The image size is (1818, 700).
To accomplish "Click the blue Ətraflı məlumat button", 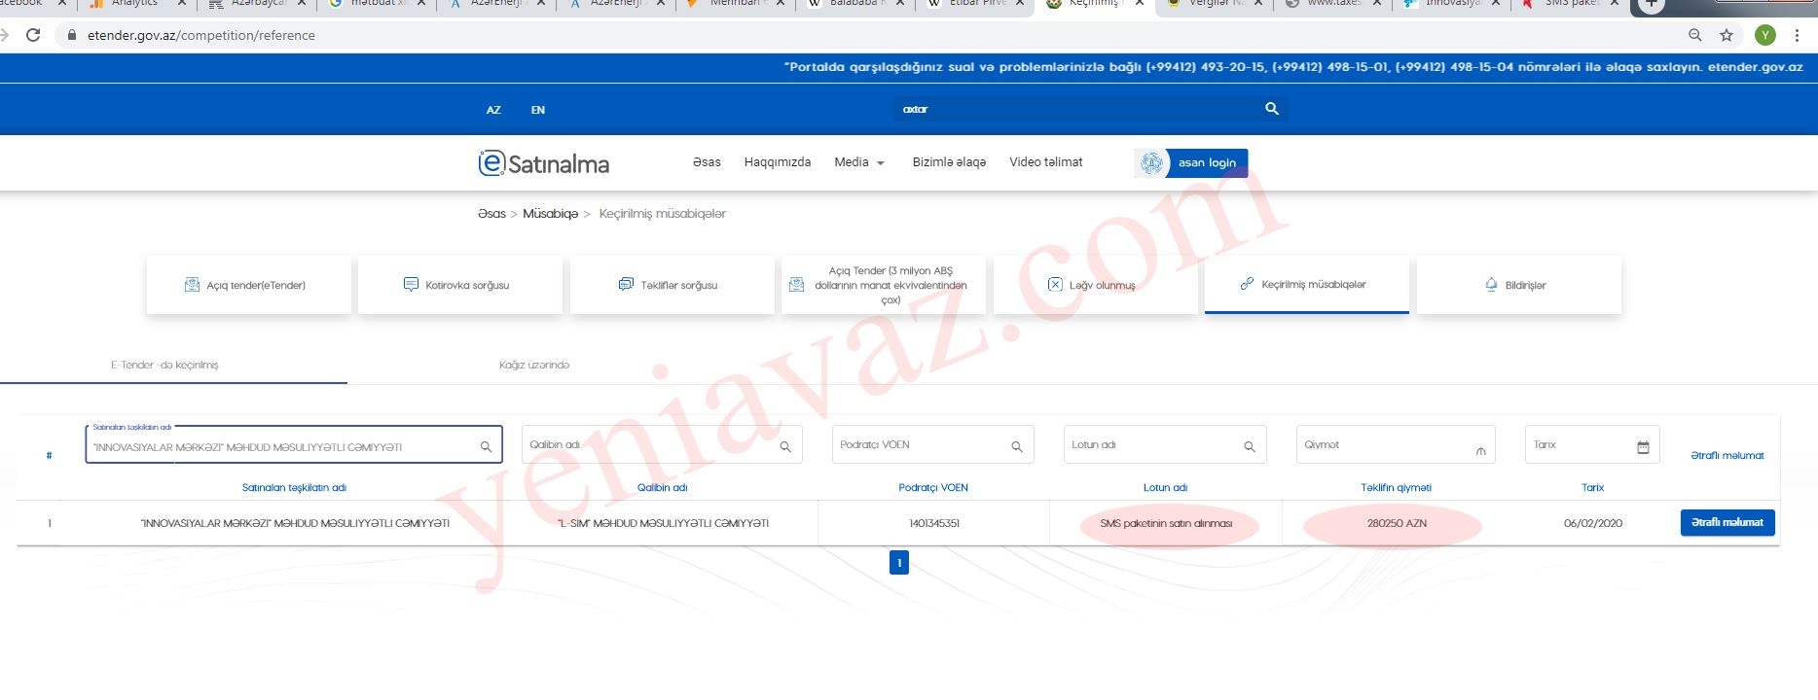I will (1727, 523).
